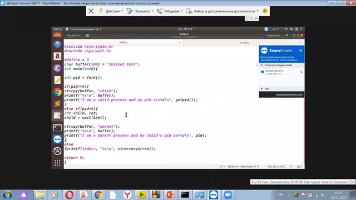Click the TeamViewer indicator in Ubuntu top bar
Image resolution: width=356 pixels, height=200 pixels.
[266, 29]
